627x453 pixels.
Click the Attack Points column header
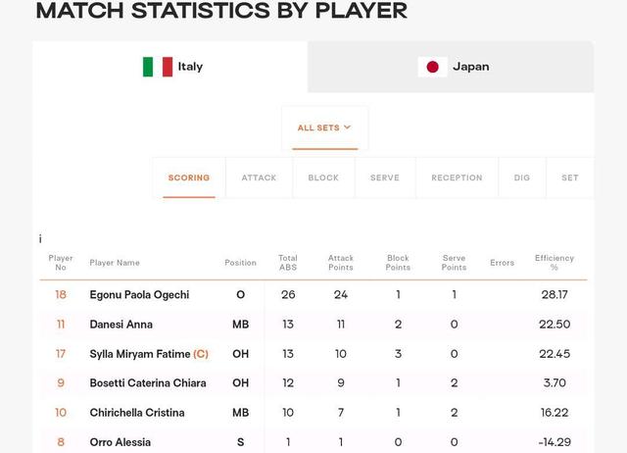pos(341,263)
